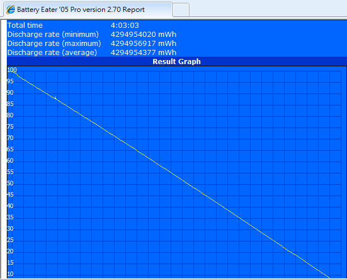Click the Discharge rate (average) label
The height and width of the screenshot is (280, 347).
[x=52, y=53]
